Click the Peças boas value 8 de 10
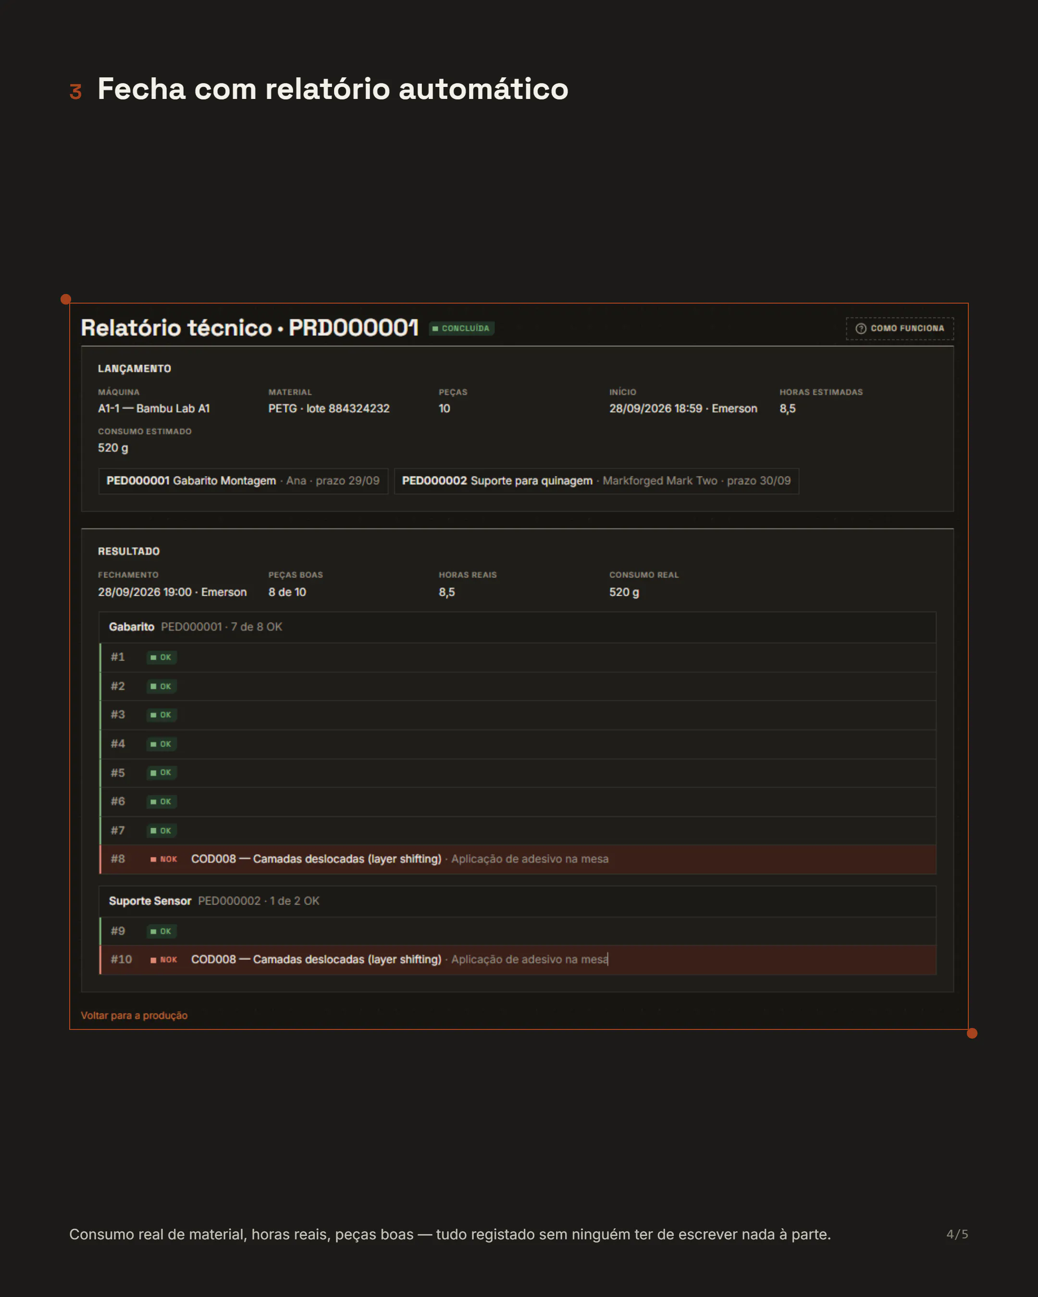Screen dimensions: 1038x1297 pos(287,592)
